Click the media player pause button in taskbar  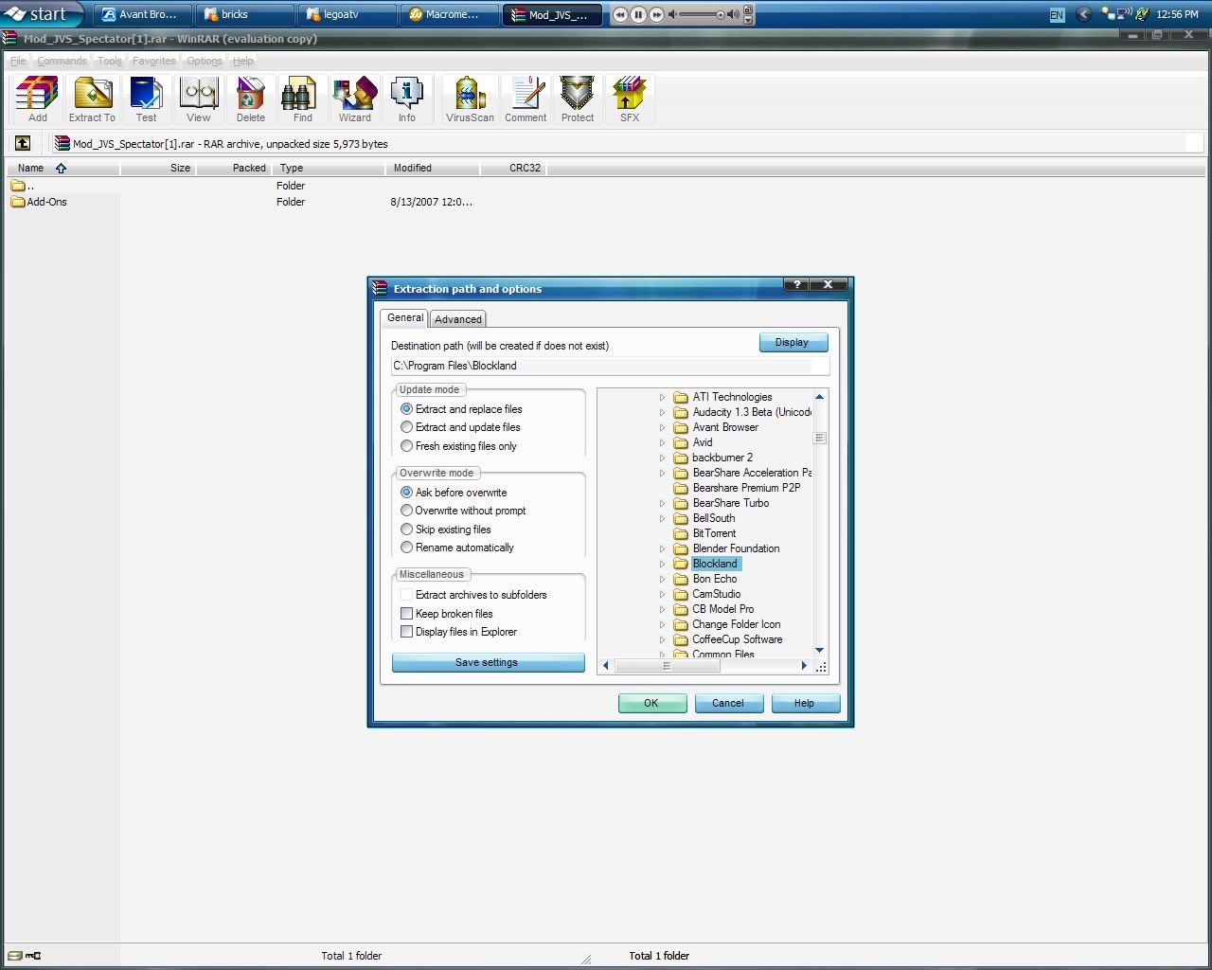(638, 14)
